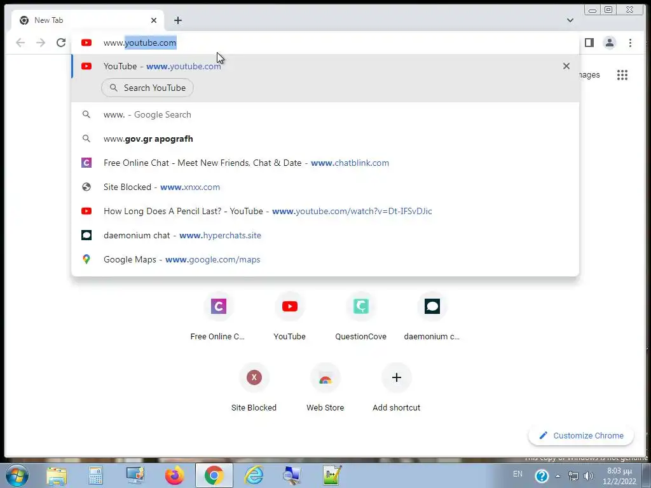Image resolution: width=651 pixels, height=488 pixels.
Task: Click the Search YouTube chip
Action: (x=147, y=88)
